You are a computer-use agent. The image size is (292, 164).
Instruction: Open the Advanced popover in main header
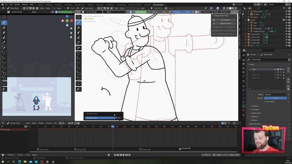point(206,12)
